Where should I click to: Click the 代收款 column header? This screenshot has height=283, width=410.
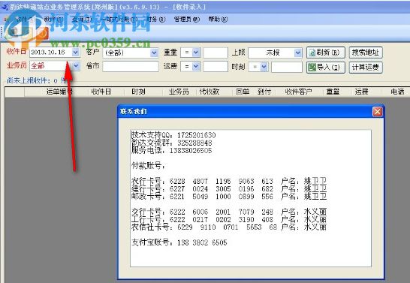210,92
